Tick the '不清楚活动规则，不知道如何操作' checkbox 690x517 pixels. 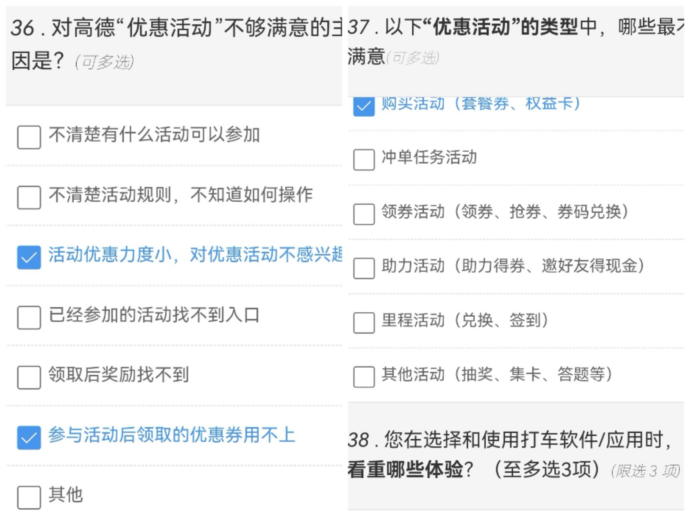pyautogui.click(x=29, y=197)
